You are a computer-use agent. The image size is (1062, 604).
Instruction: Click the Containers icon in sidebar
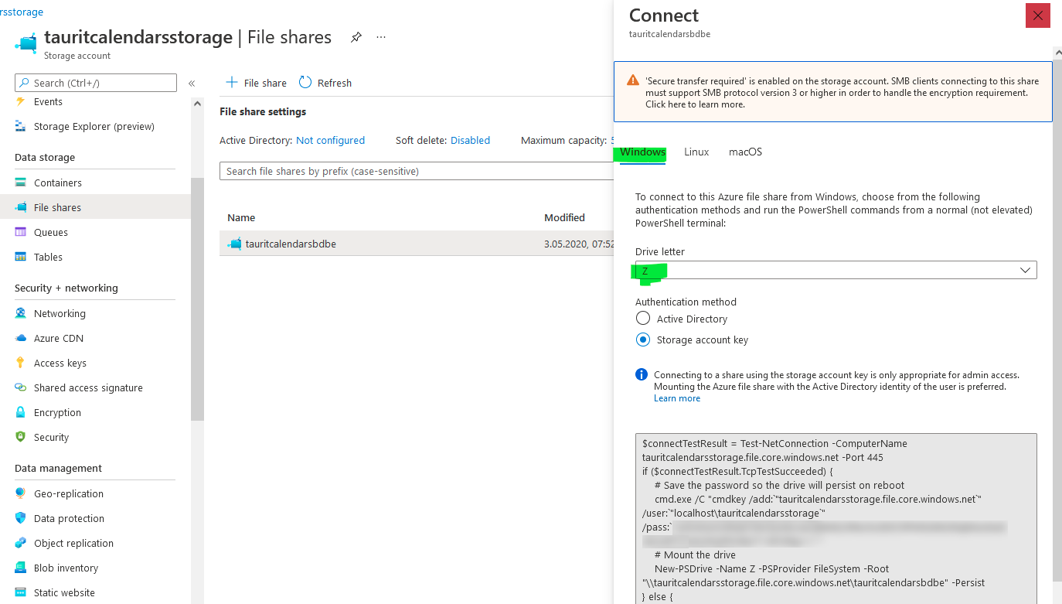coord(21,183)
